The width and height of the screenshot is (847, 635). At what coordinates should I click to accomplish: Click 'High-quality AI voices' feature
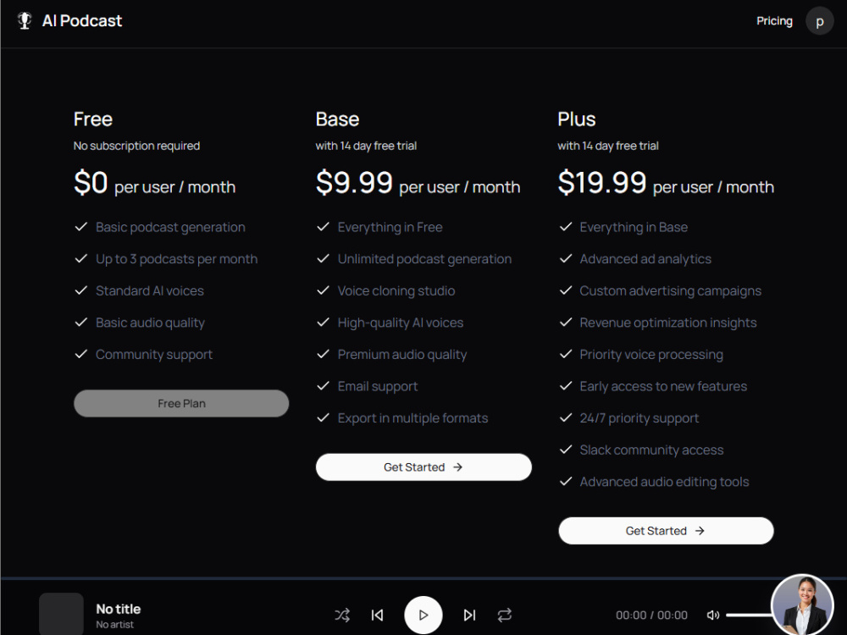[x=401, y=323]
